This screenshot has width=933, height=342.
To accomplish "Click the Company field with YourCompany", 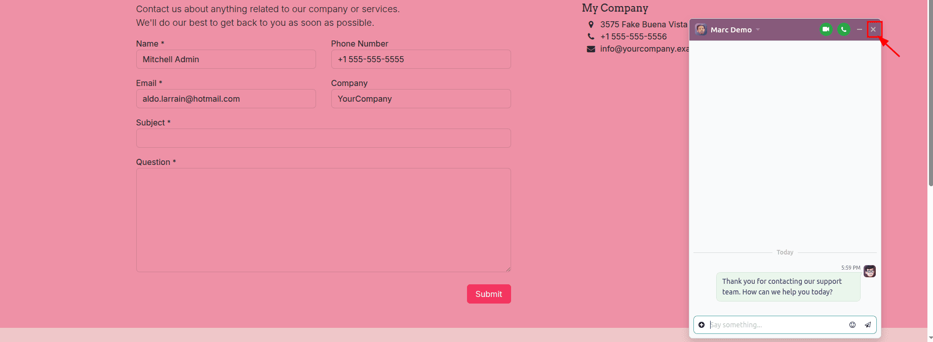I will coord(421,99).
